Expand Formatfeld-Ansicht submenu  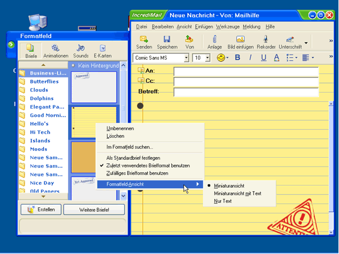150,184
